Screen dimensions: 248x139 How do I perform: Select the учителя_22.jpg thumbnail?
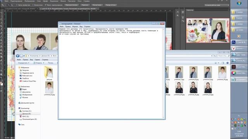tap(208, 88)
